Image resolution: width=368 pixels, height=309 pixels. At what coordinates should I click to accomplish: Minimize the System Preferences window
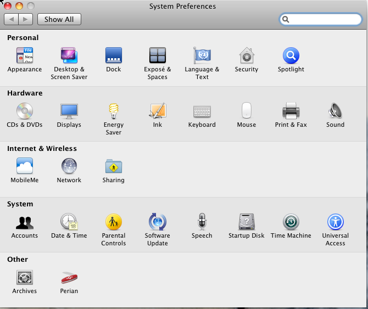point(19,6)
